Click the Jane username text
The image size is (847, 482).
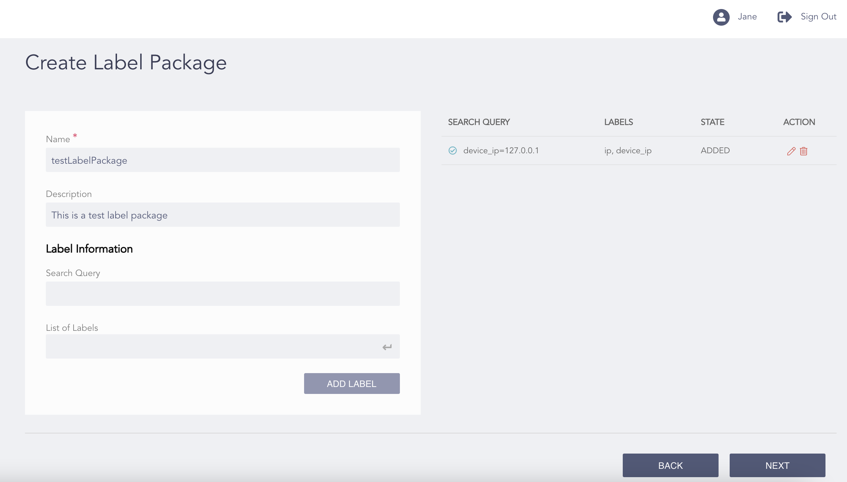(x=747, y=17)
